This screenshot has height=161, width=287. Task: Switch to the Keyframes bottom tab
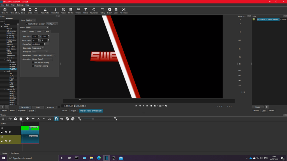click(15, 153)
